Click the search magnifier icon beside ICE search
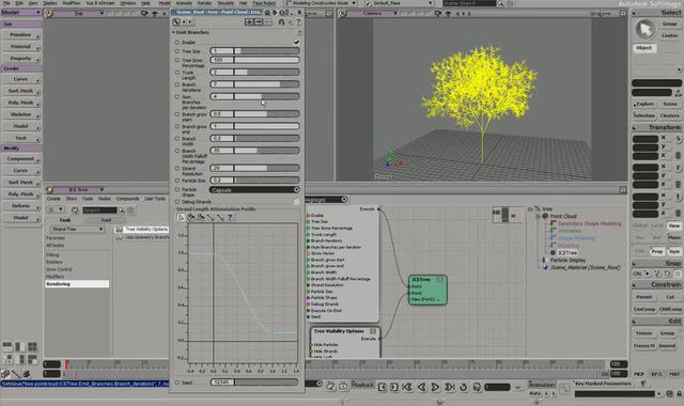 point(122,210)
